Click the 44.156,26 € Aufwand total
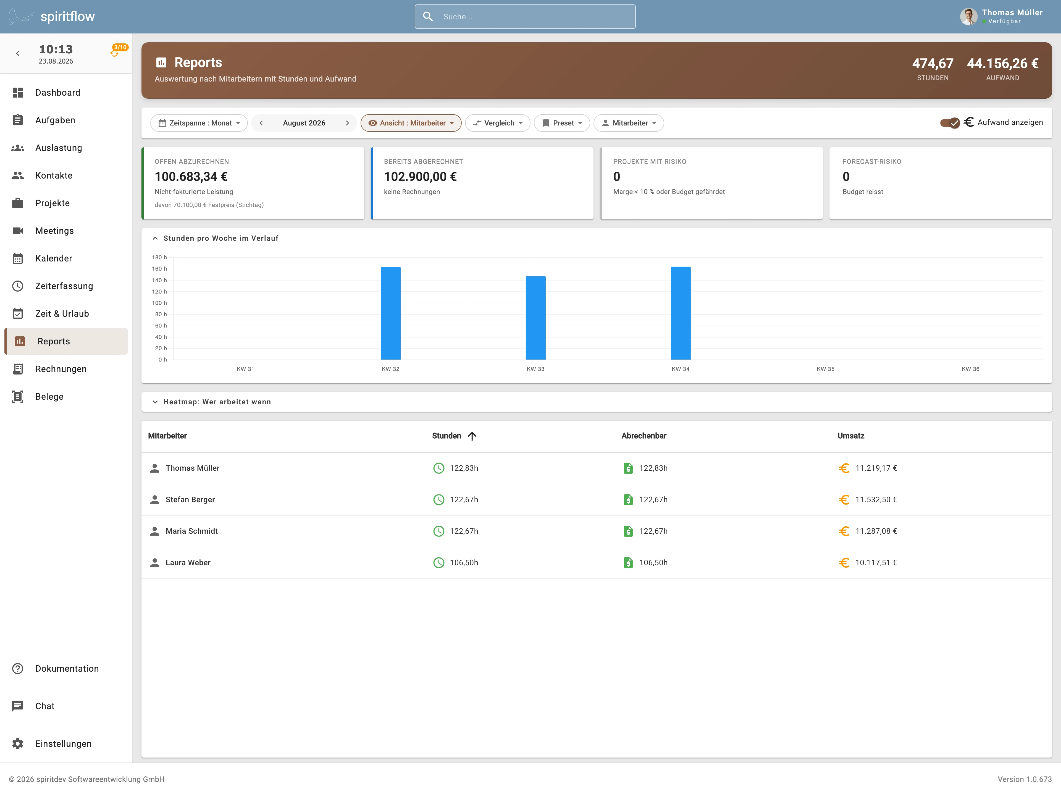The height and width of the screenshot is (796, 1061). pyautogui.click(x=1002, y=63)
